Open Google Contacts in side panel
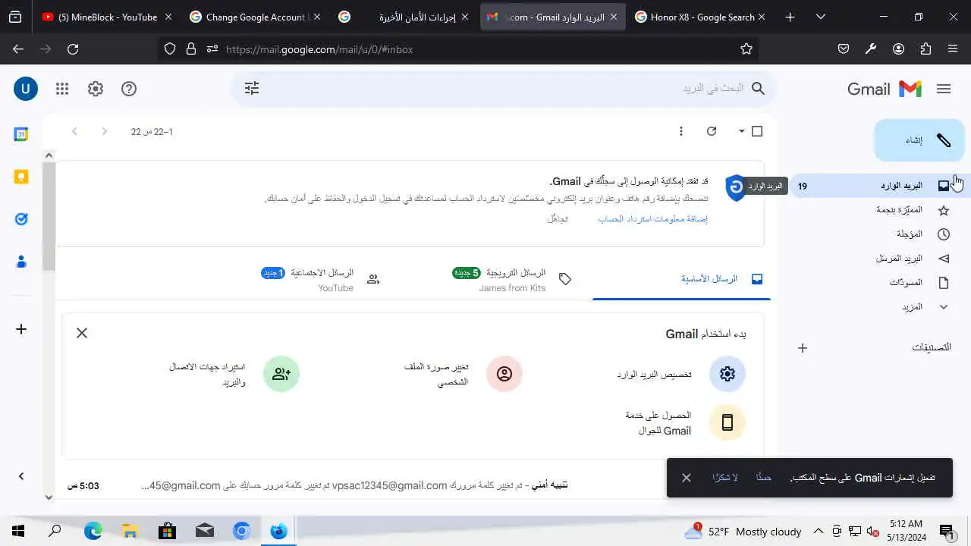The image size is (971, 546). pyautogui.click(x=21, y=262)
